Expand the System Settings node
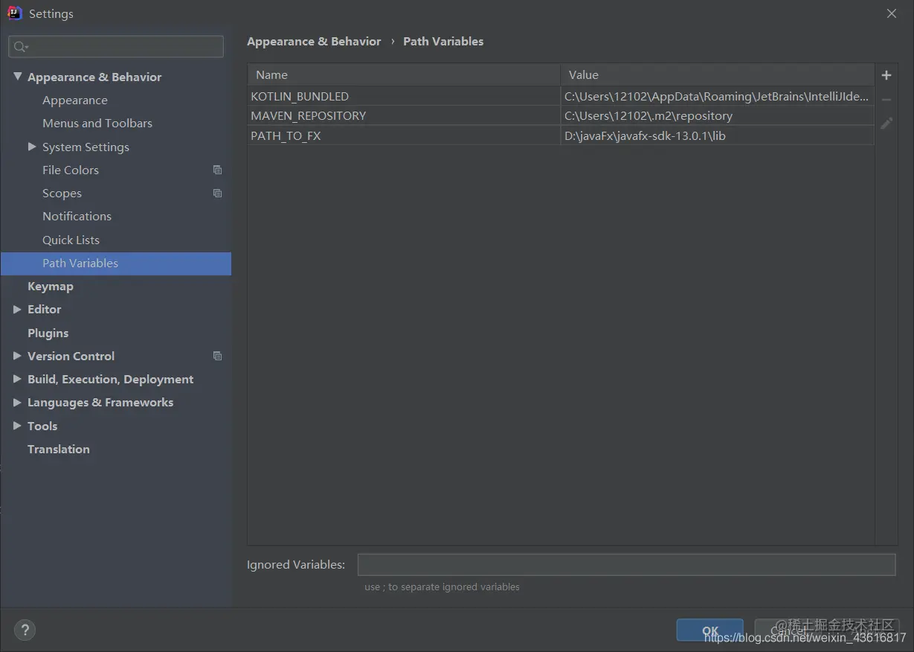This screenshot has width=914, height=652. pyautogui.click(x=32, y=147)
